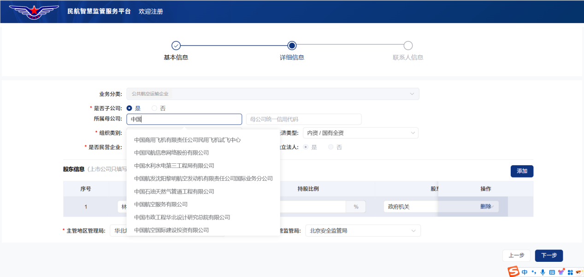Screen dimensions: 584x277
Task: Open the Sogou soft keyboard
Action: (552, 271)
